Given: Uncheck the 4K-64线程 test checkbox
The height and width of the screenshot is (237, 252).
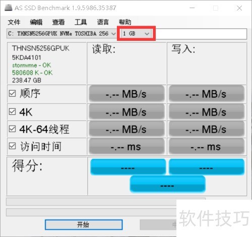Looking at the screenshot, I should 12,129.
